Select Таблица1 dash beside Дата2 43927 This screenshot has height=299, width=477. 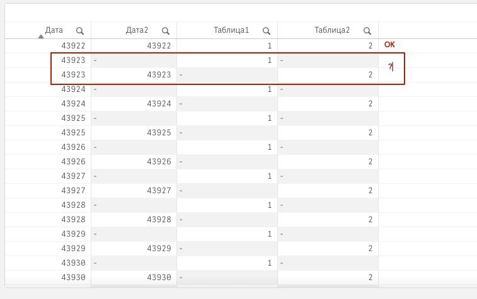pyautogui.click(x=181, y=191)
